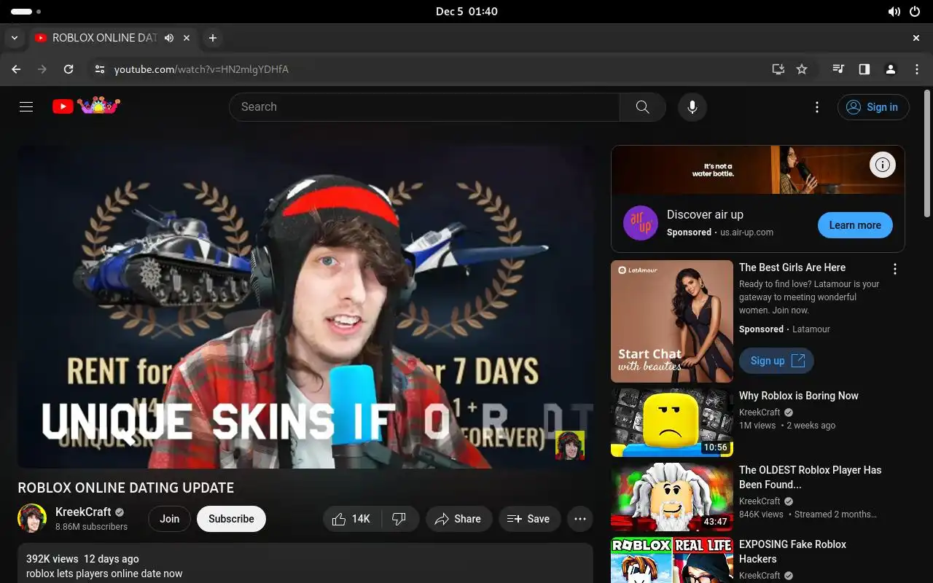Open YouTube settings three-dot menu
Viewport: 933px width, 583px height.
click(x=817, y=107)
